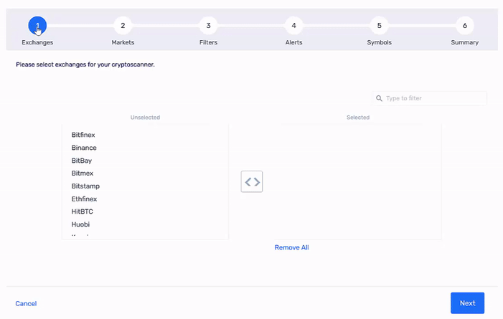503x319 pixels.
Task: Focus the Type to filter field
Action: coord(430,98)
